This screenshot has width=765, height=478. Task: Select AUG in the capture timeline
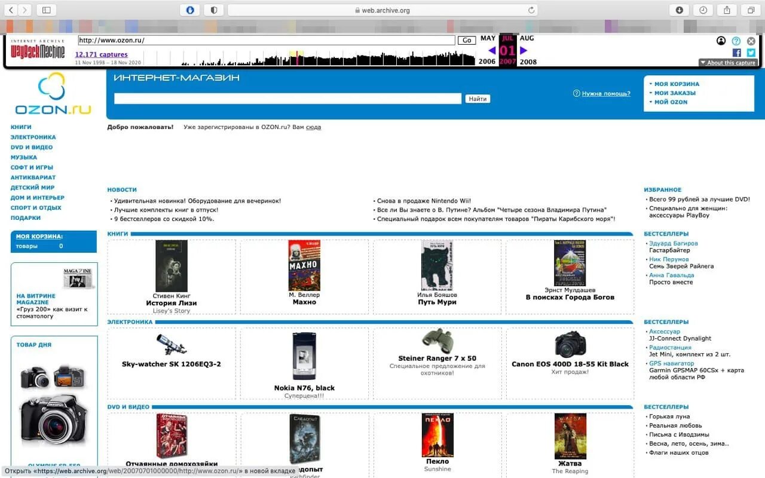(x=527, y=38)
